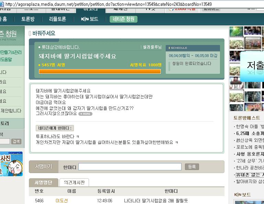Switch to the 서명명단 tab
Screen dimensions: 264x204
[43, 182]
